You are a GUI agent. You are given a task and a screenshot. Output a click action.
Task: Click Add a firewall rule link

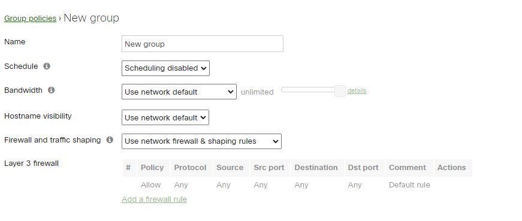154,199
